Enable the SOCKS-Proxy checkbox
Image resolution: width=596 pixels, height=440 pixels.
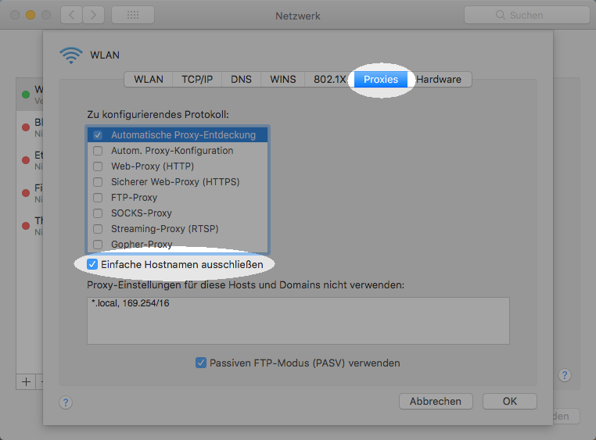99,213
